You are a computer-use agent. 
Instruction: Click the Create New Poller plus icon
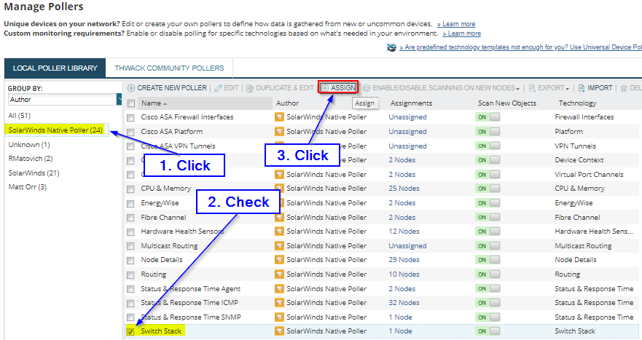(x=131, y=88)
